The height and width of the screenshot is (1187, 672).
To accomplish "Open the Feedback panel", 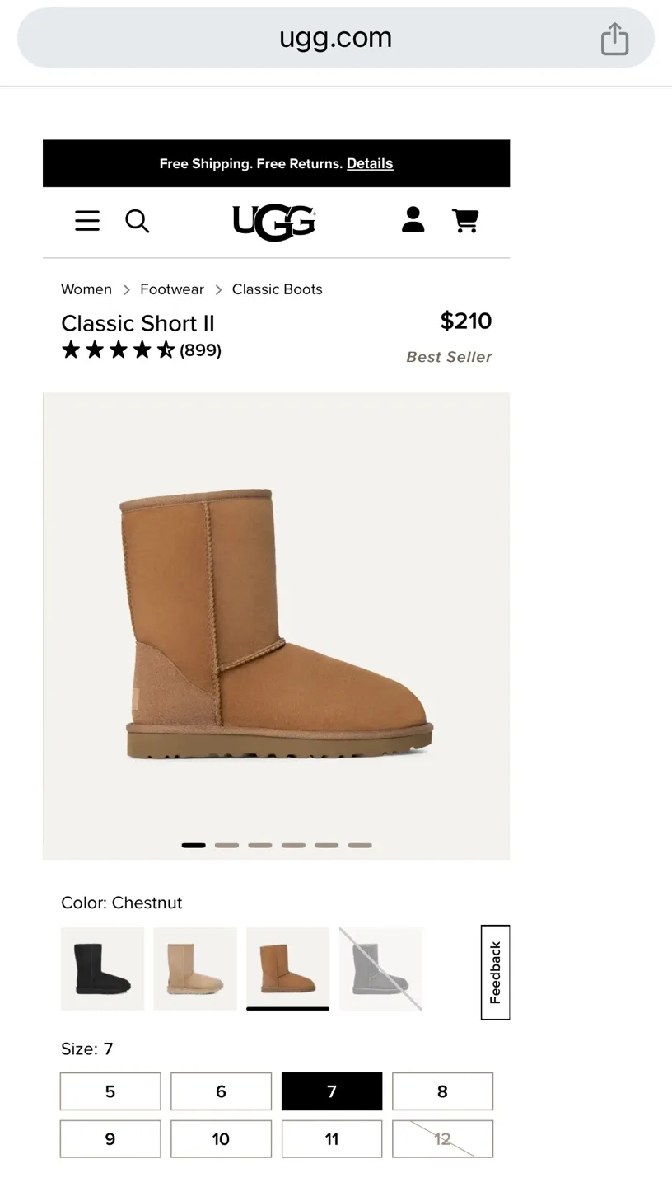I will tap(494, 973).
